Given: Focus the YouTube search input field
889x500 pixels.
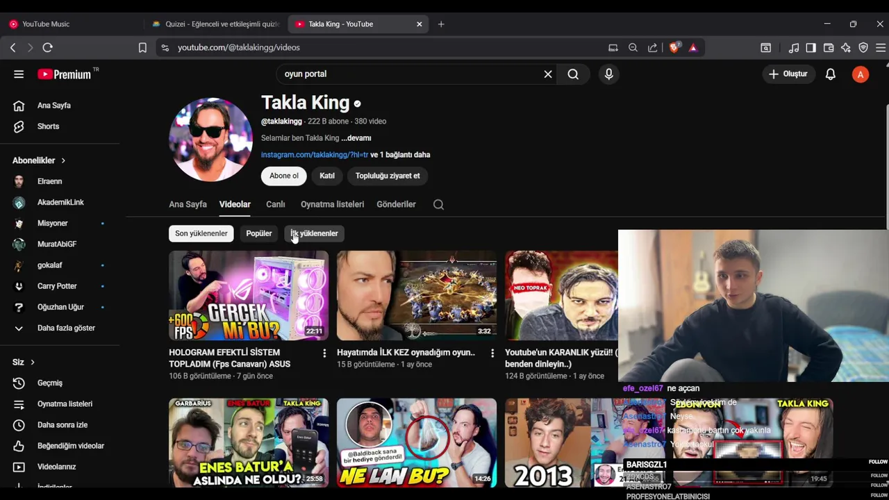Looking at the screenshot, I should pos(410,74).
